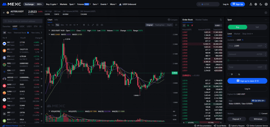The image size is (270, 127).
Task: Enable the SL checkbox
Action: pyautogui.click(x=236, y=74)
